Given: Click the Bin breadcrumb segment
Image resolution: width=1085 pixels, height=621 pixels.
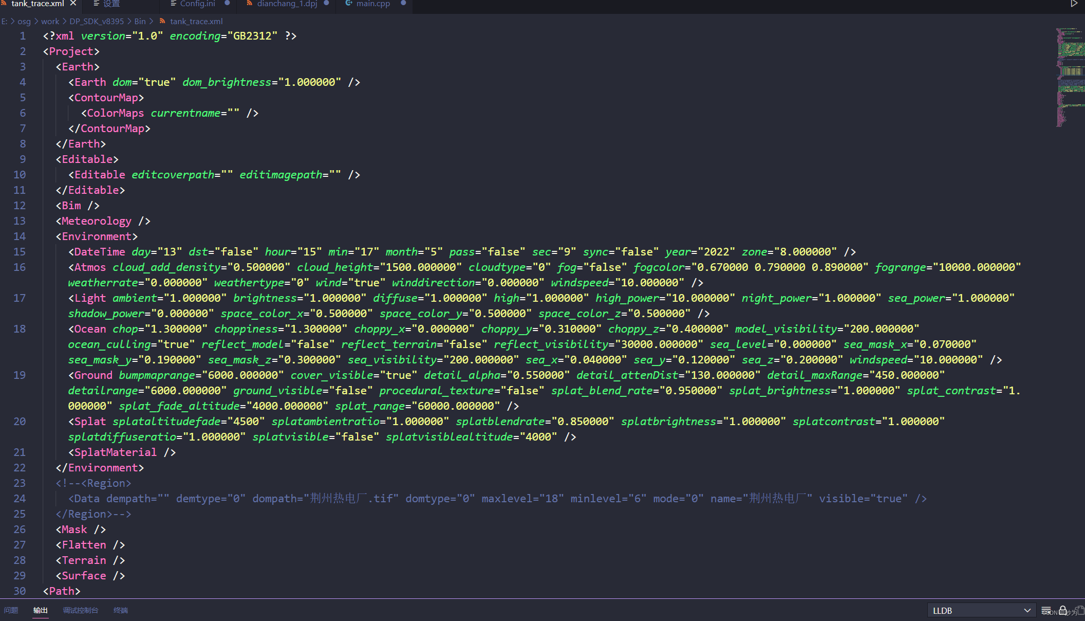Looking at the screenshot, I should tap(140, 21).
